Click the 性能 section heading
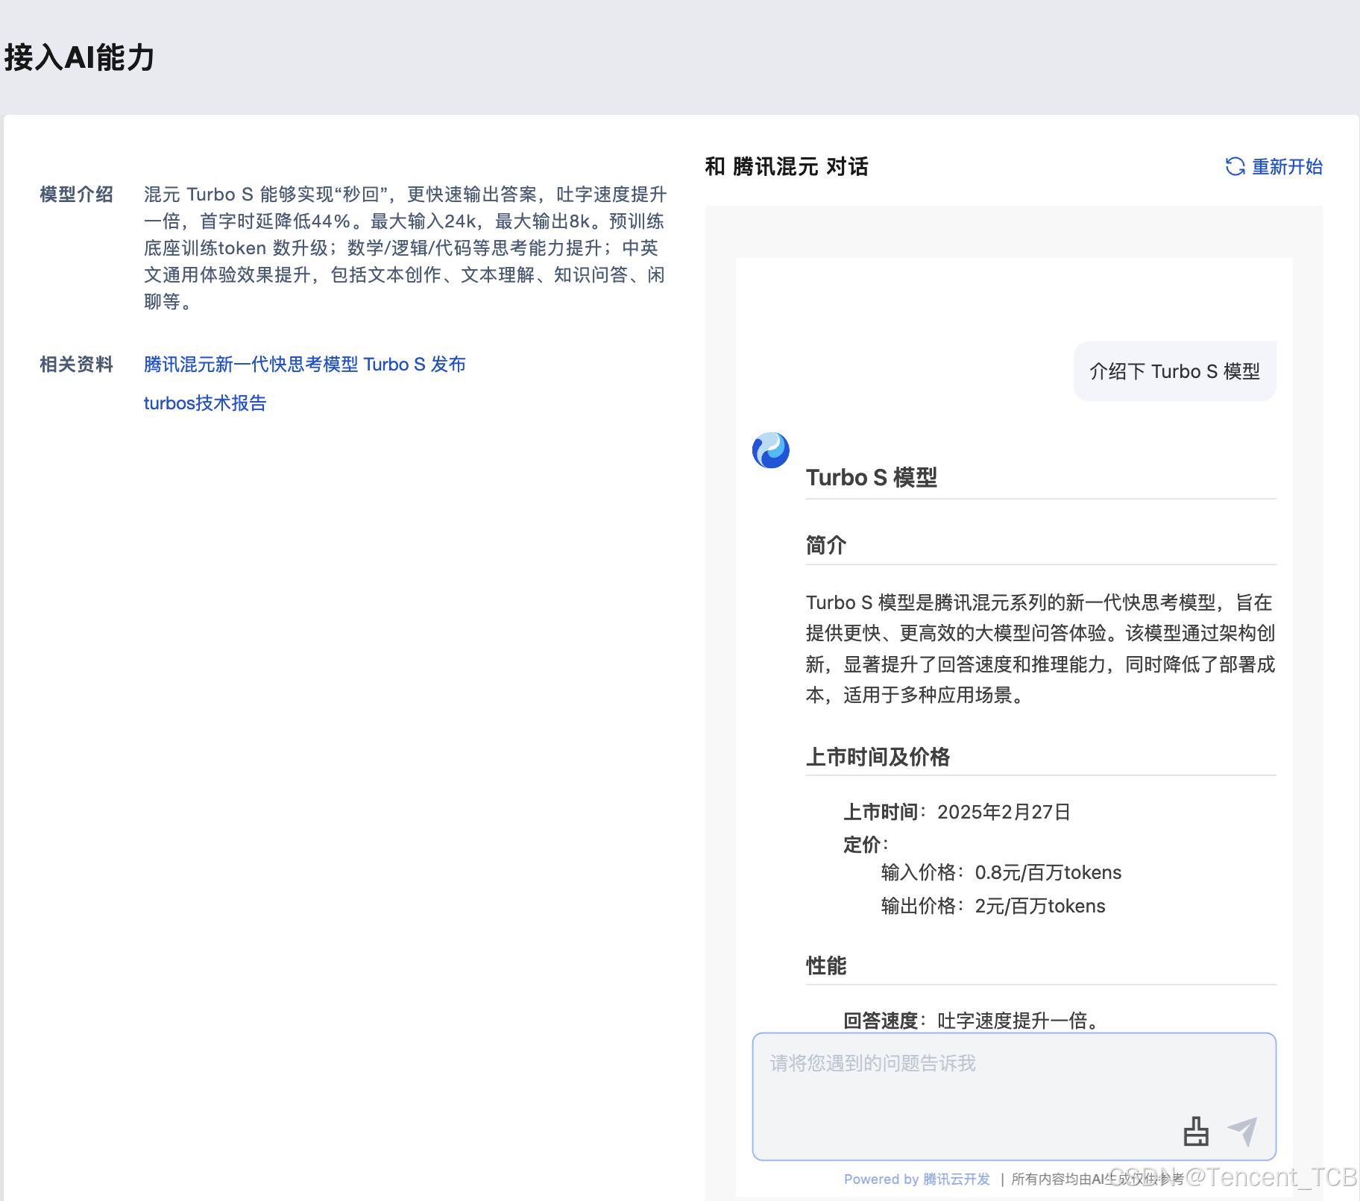The height and width of the screenshot is (1201, 1360). pyautogui.click(x=826, y=965)
